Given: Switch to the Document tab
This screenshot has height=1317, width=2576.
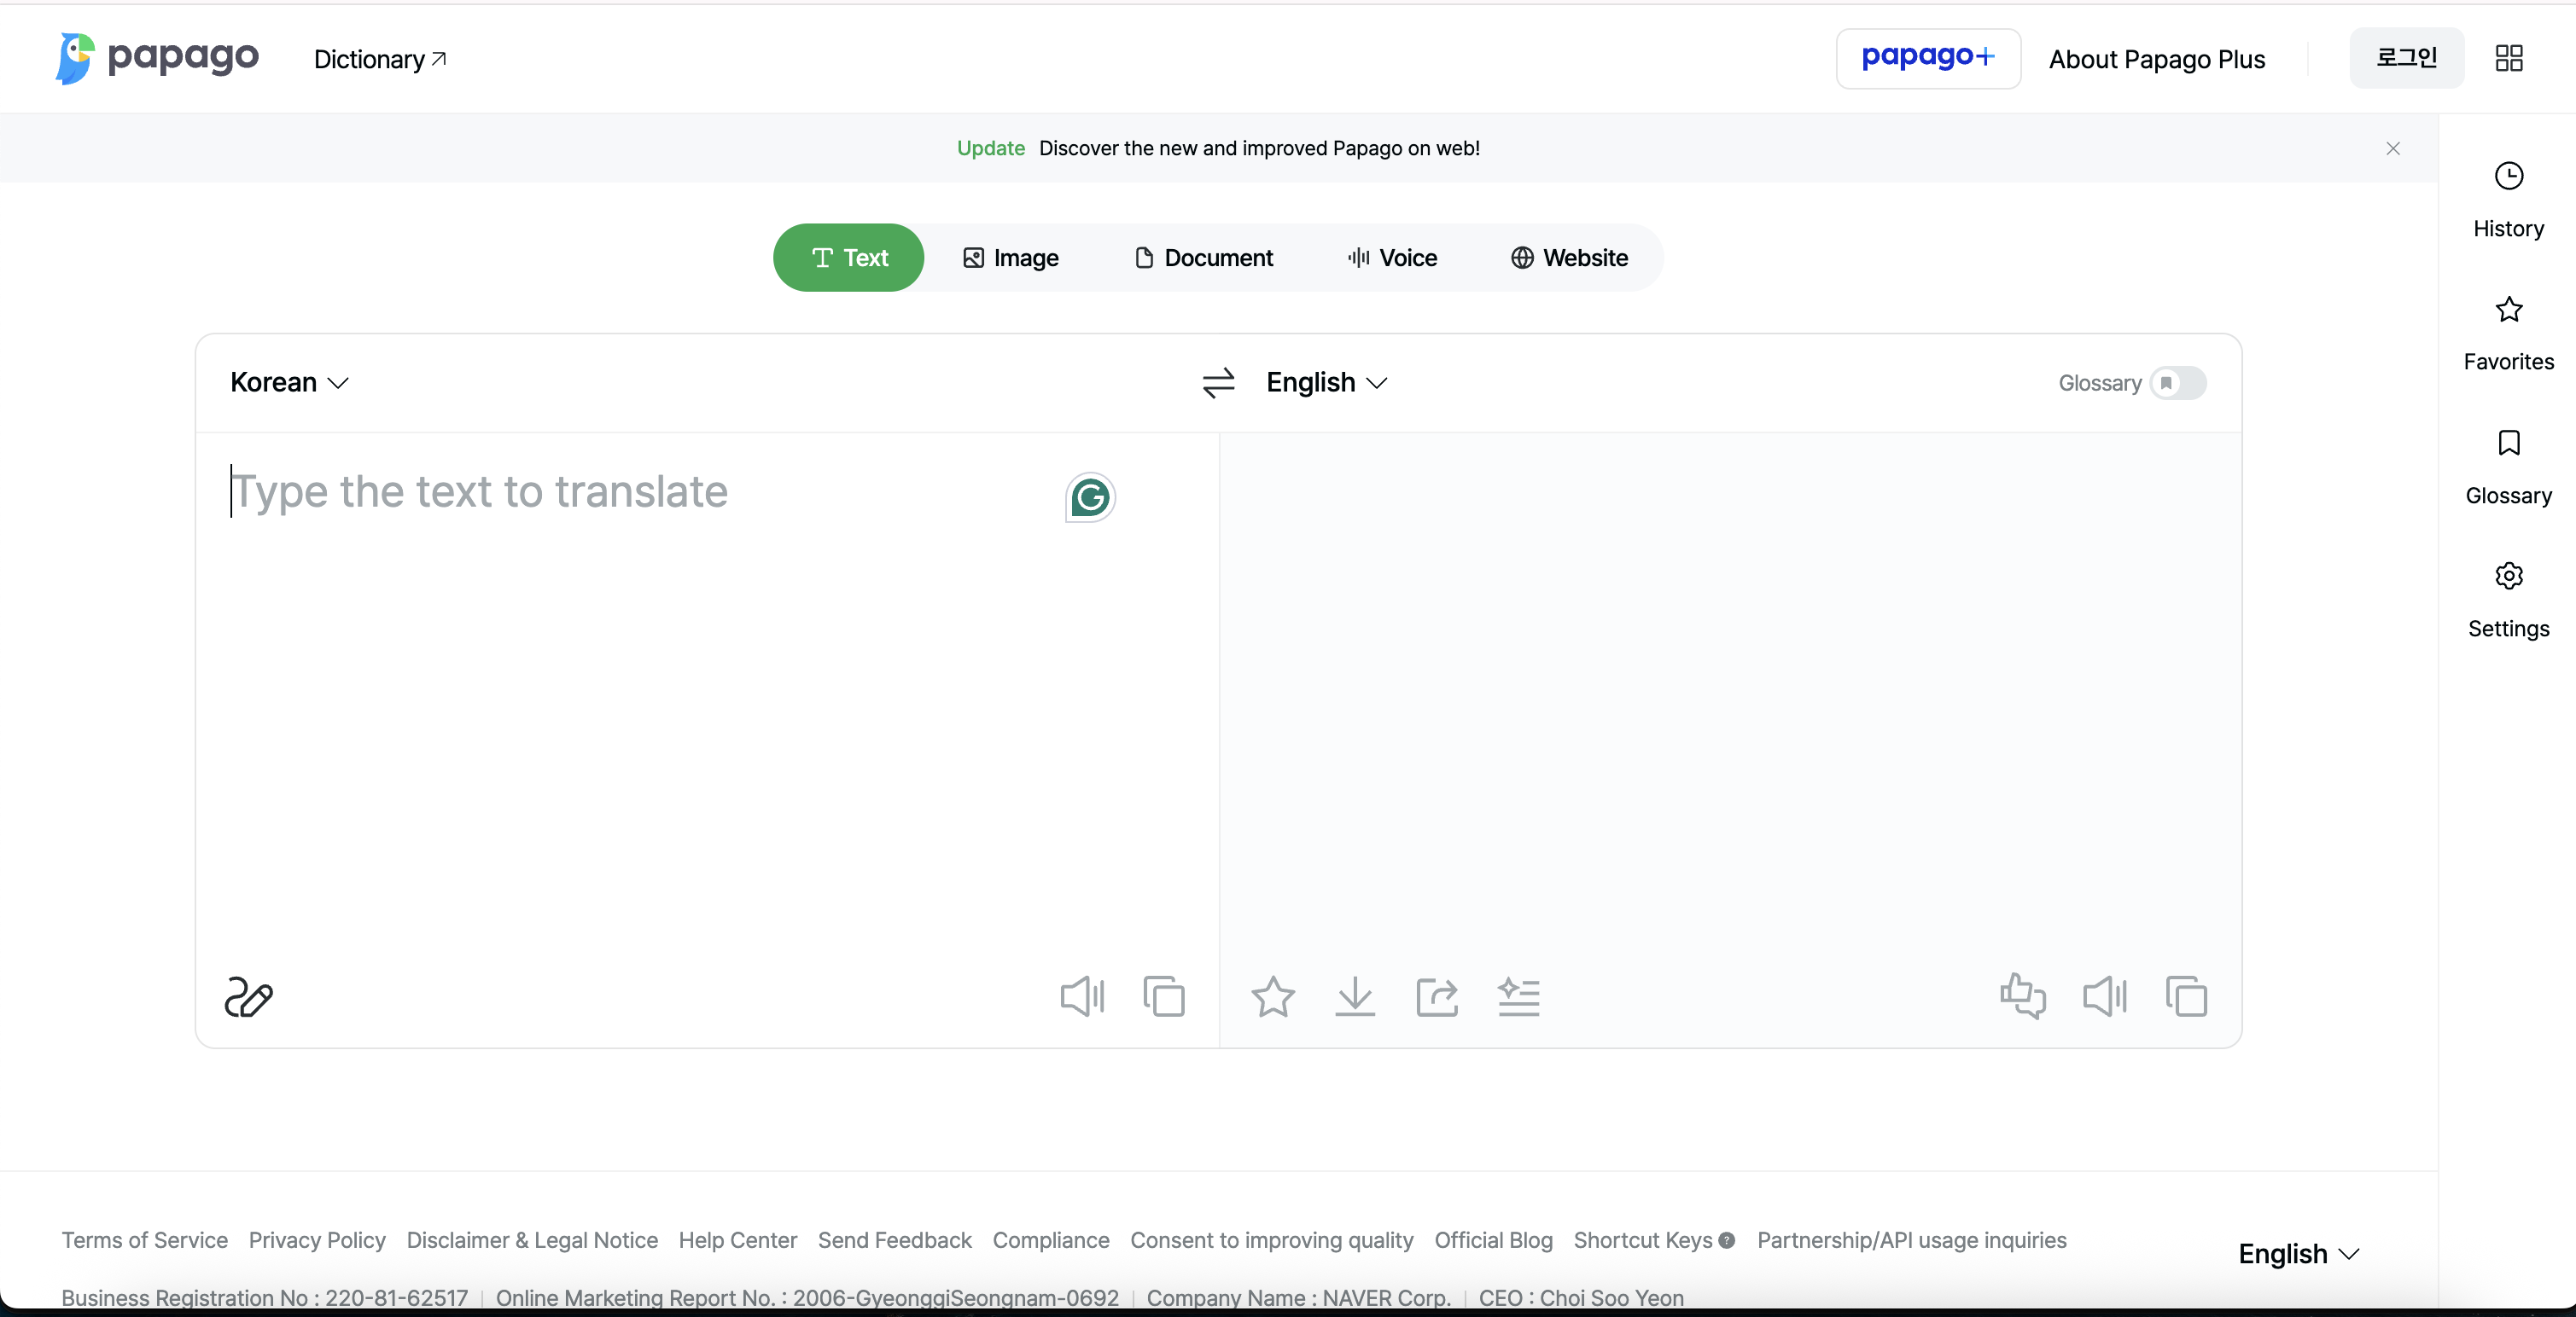Looking at the screenshot, I should (x=1204, y=258).
